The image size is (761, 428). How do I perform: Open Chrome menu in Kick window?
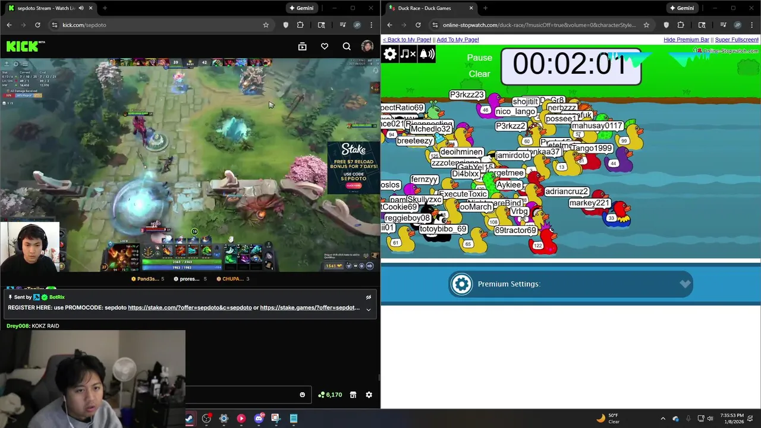coord(372,25)
